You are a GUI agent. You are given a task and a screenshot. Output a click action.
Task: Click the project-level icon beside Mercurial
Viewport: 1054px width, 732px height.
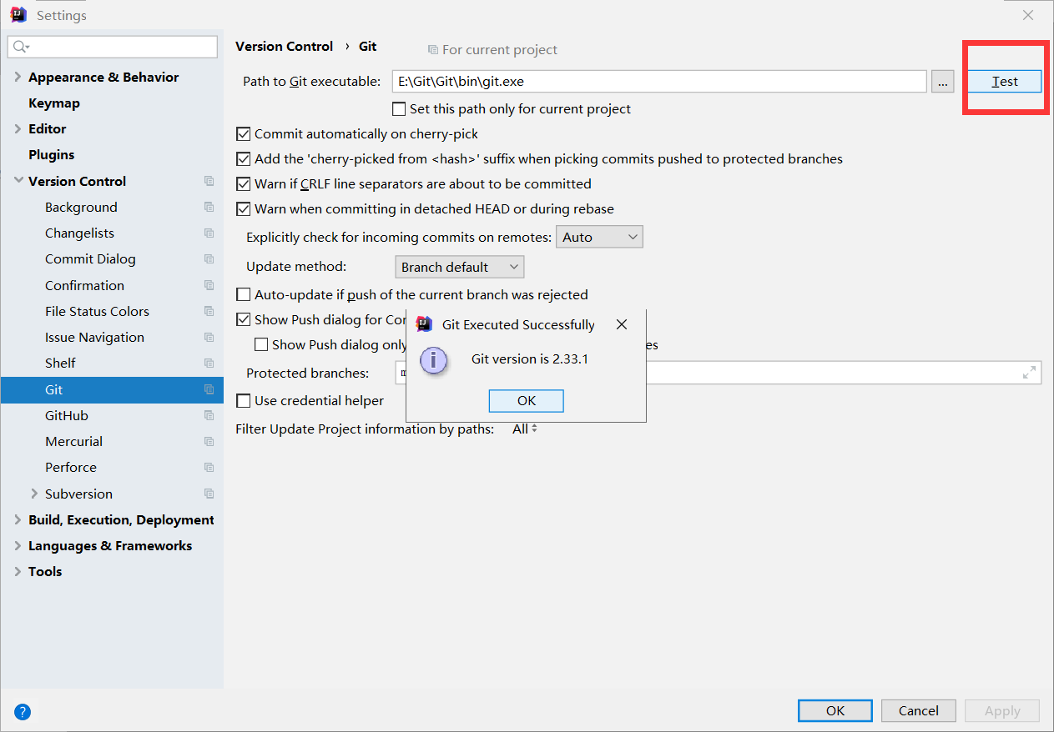(209, 442)
